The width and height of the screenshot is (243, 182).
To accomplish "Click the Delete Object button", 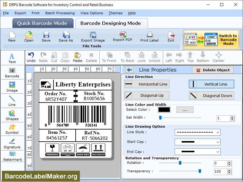I will [213, 70].
